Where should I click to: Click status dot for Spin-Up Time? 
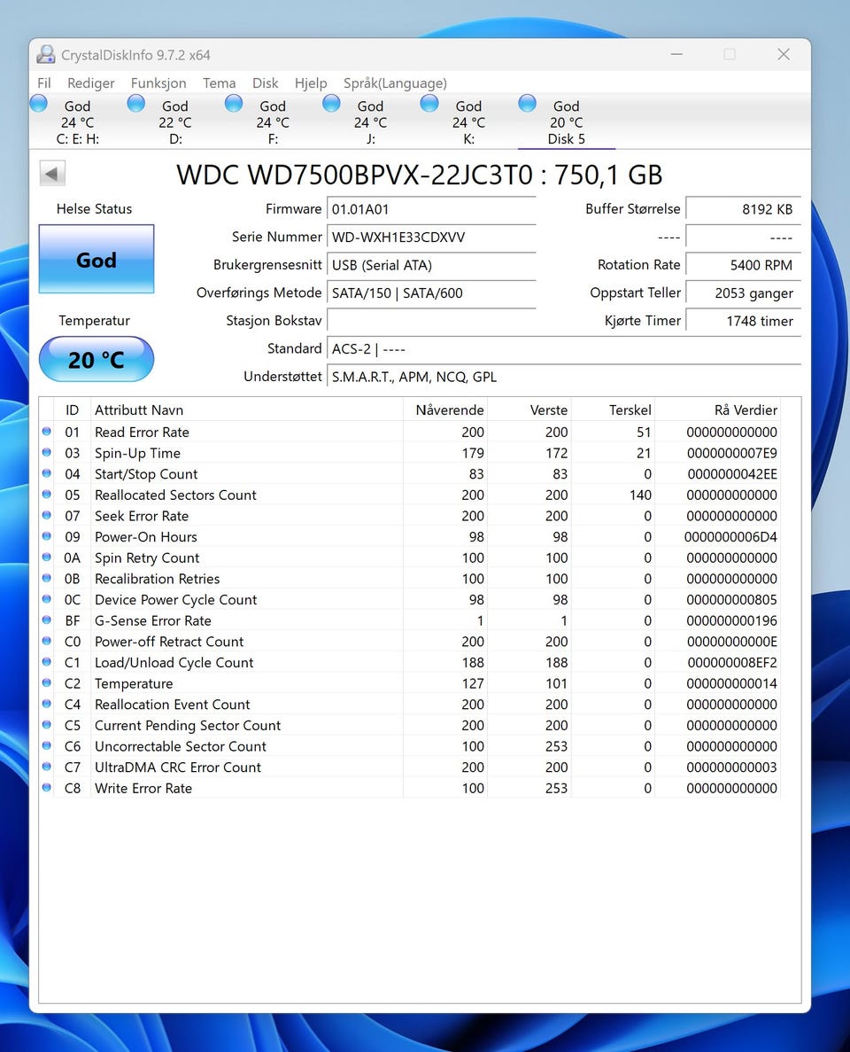pos(47,452)
